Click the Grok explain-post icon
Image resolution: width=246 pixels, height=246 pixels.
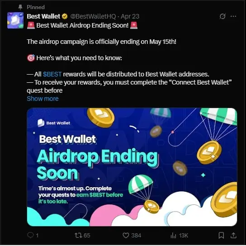[x=222, y=16]
